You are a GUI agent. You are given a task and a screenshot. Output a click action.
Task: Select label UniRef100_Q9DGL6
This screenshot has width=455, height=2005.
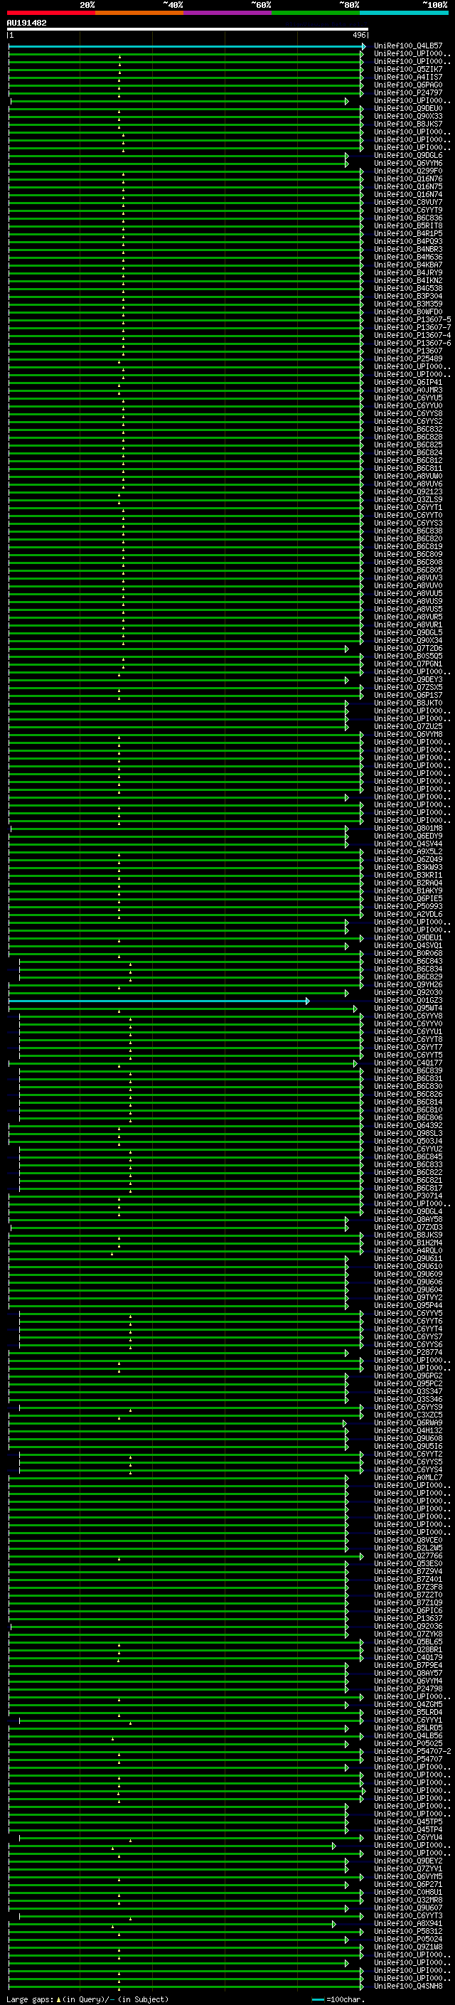pyautogui.click(x=408, y=156)
